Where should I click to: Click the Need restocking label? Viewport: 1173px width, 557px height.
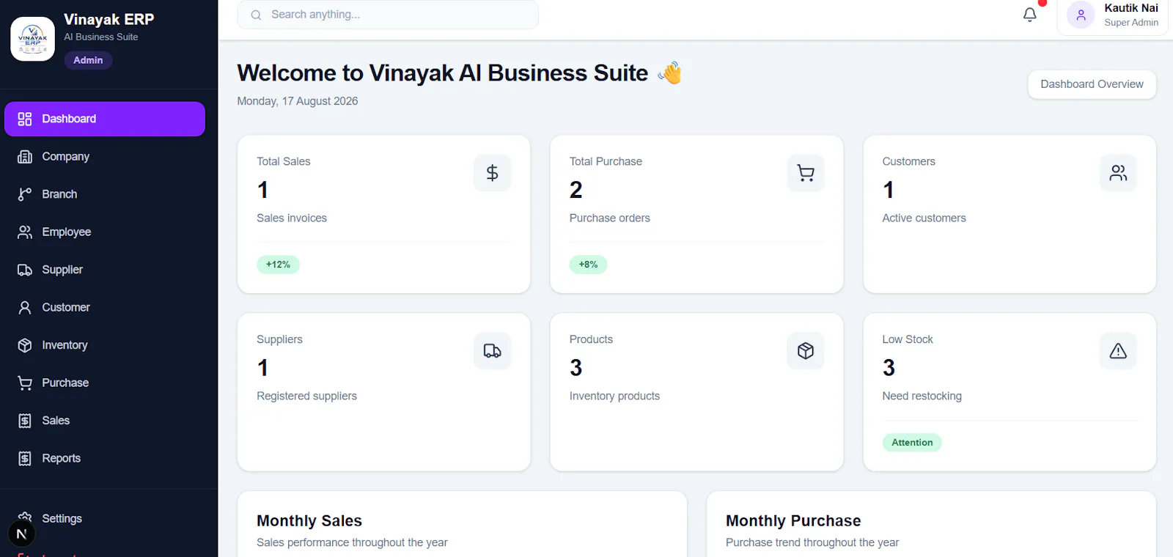point(922,396)
